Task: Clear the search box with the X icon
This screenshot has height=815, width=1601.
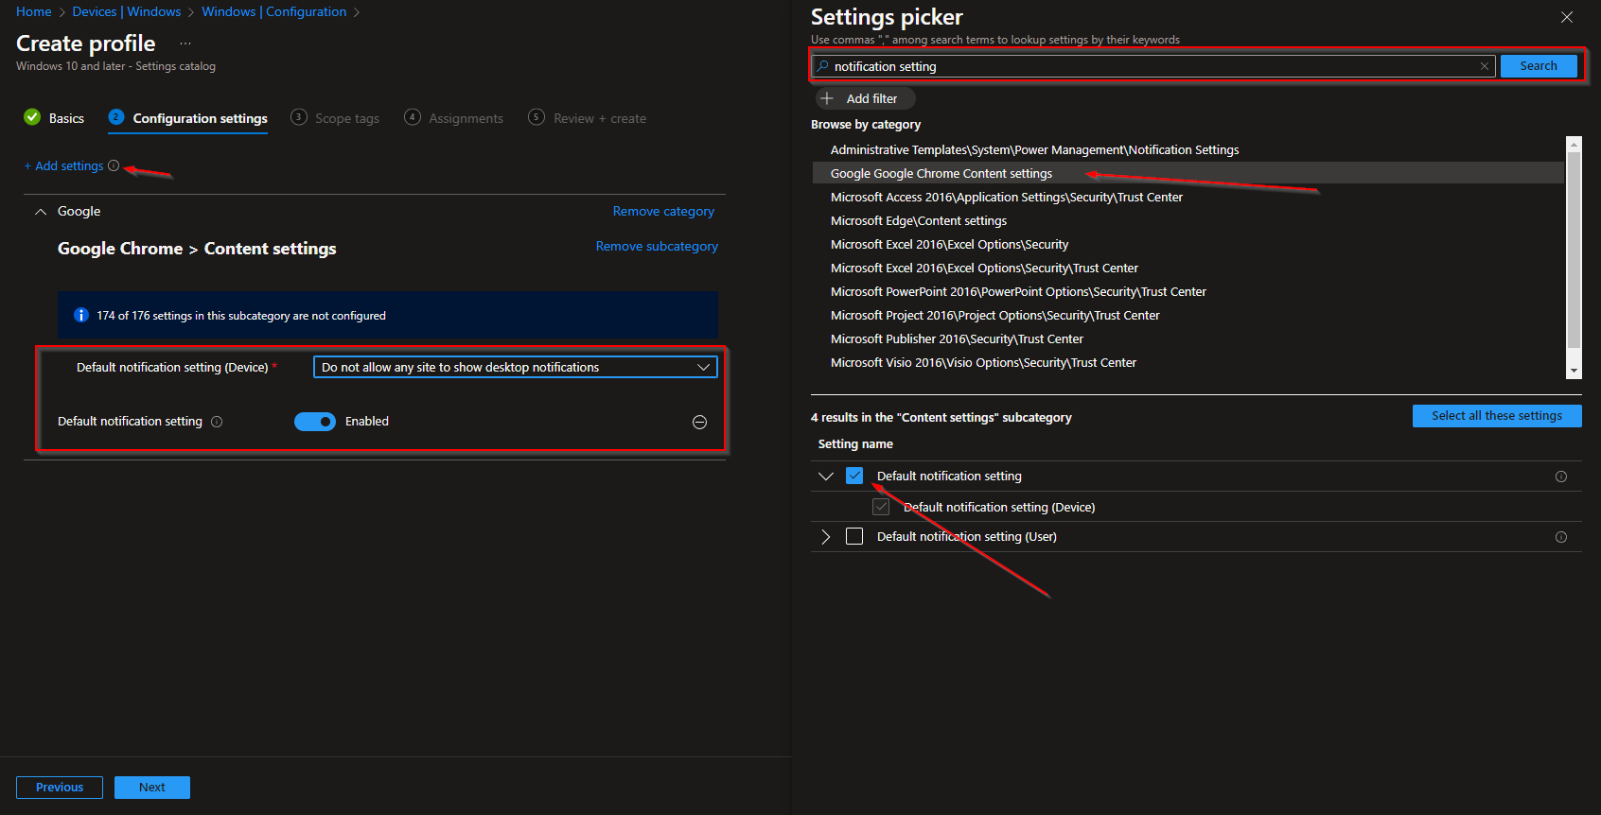Action: tap(1485, 66)
